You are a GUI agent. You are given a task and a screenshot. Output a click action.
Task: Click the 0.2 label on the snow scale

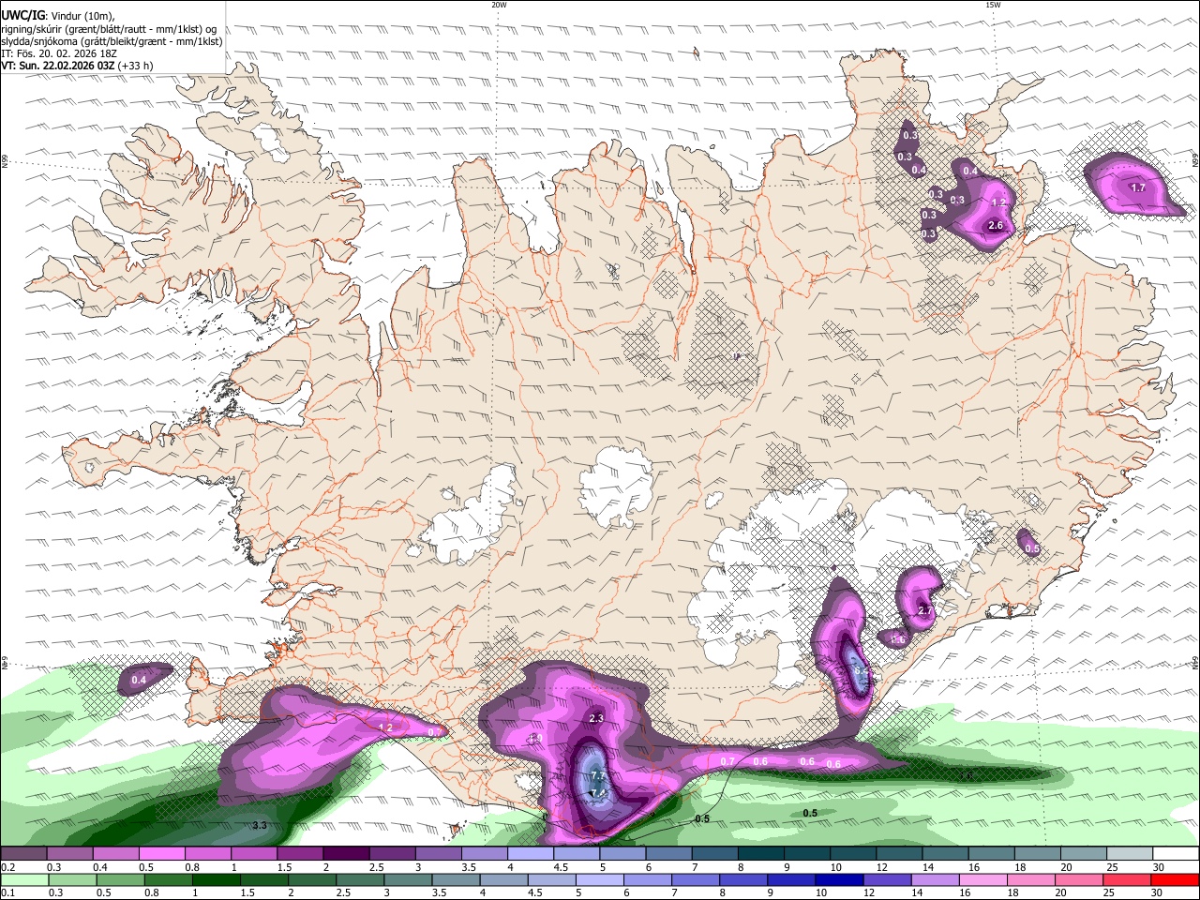point(7,867)
